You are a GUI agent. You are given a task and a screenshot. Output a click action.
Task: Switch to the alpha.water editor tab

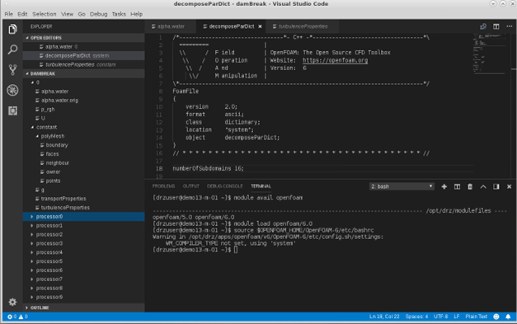pos(170,26)
